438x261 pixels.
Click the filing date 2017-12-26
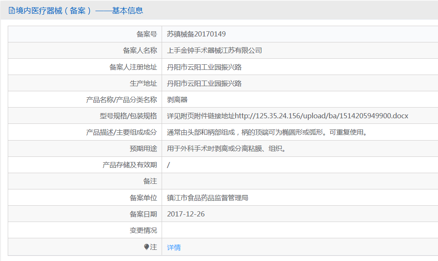pyautogui.click(x=186, y=214)
